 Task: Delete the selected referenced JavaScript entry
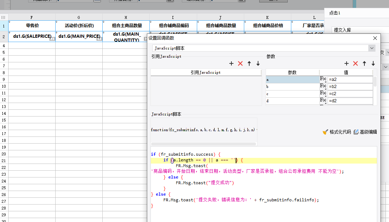[x=240, y=63]
